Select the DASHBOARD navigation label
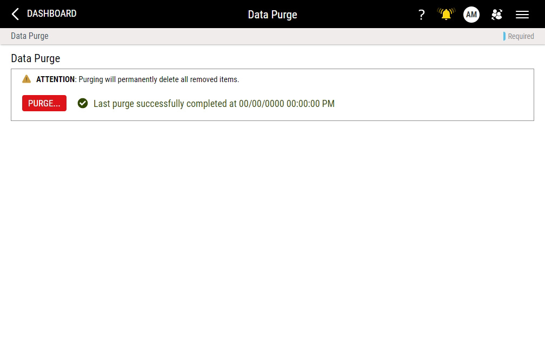 (x=51, y=14)
